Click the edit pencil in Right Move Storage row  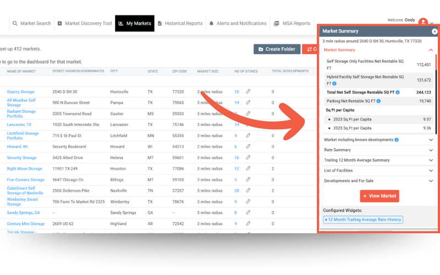248,169
